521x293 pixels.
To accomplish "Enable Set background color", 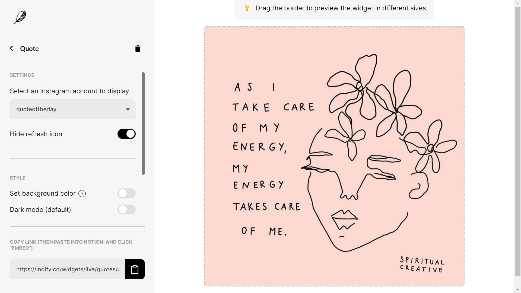I will tap(126, 193).
